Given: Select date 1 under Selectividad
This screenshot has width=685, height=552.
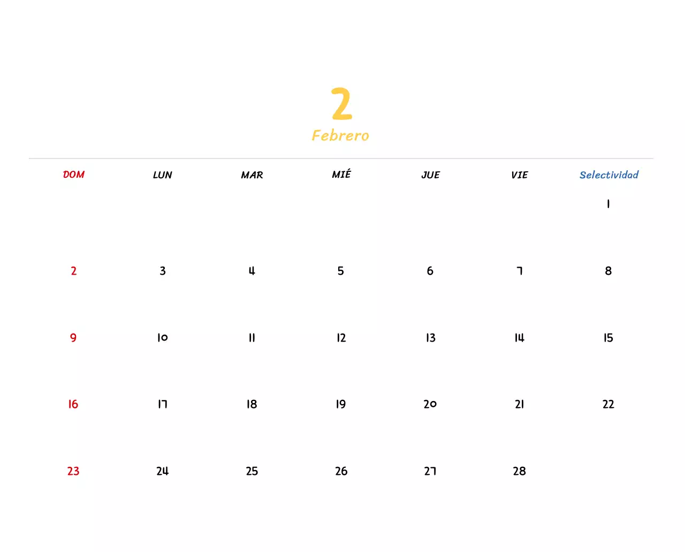Looking at the screenshot, I should click(608, 204).
